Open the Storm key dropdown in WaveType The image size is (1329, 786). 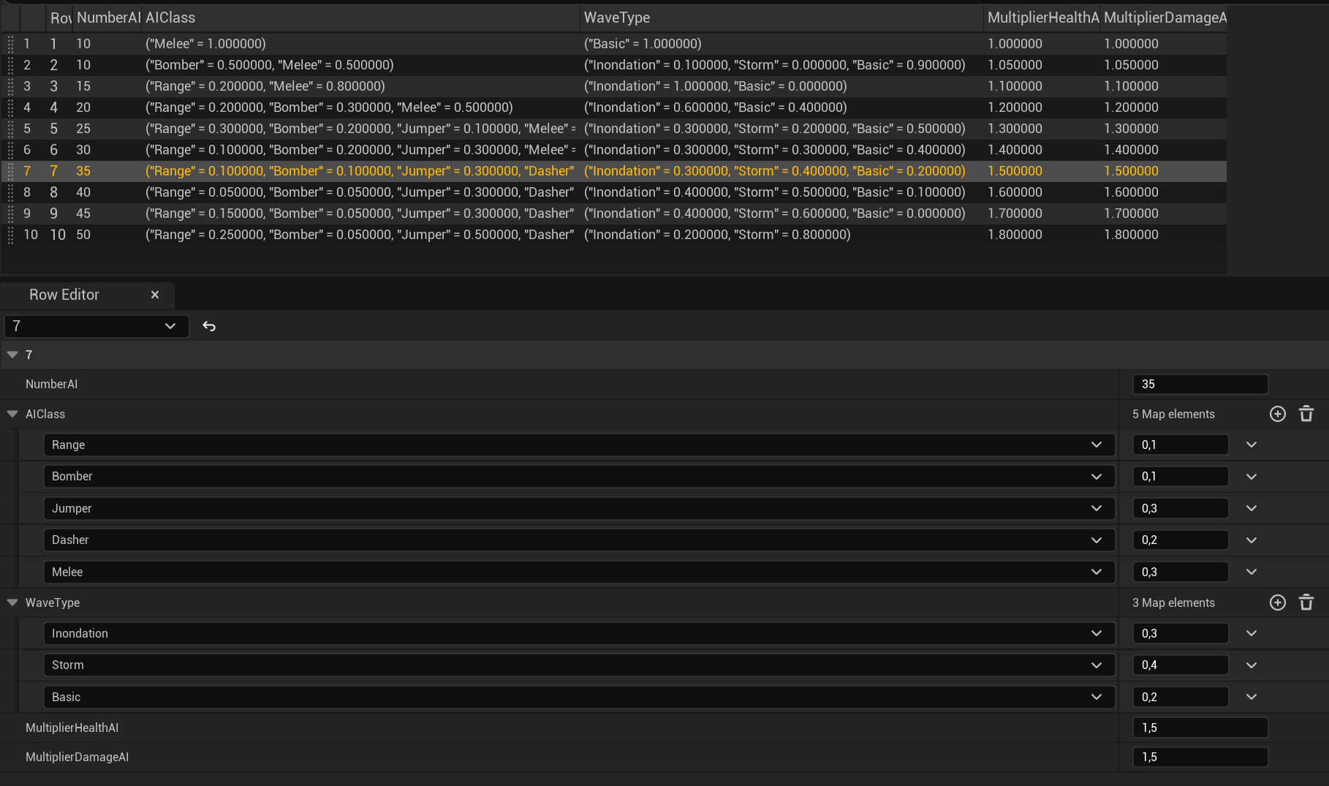point(579,665)
